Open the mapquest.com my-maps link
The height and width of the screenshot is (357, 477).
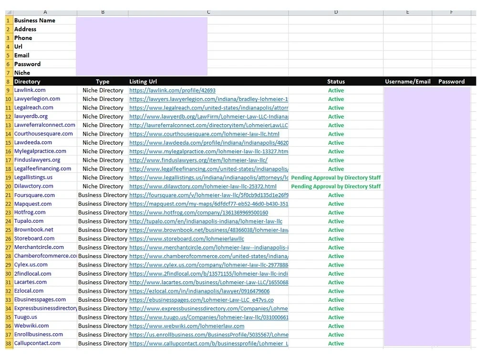[209, 204]
